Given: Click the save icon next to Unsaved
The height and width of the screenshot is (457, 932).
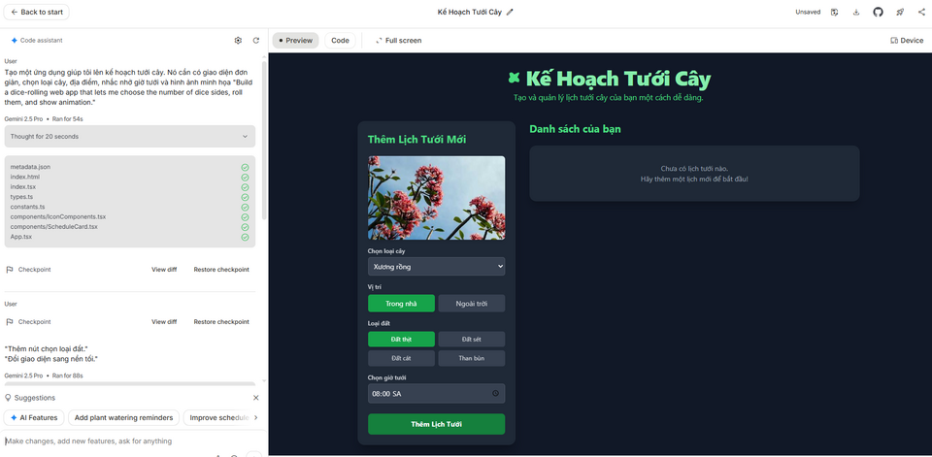Looking at the screenshot, I should coord(835,12).
